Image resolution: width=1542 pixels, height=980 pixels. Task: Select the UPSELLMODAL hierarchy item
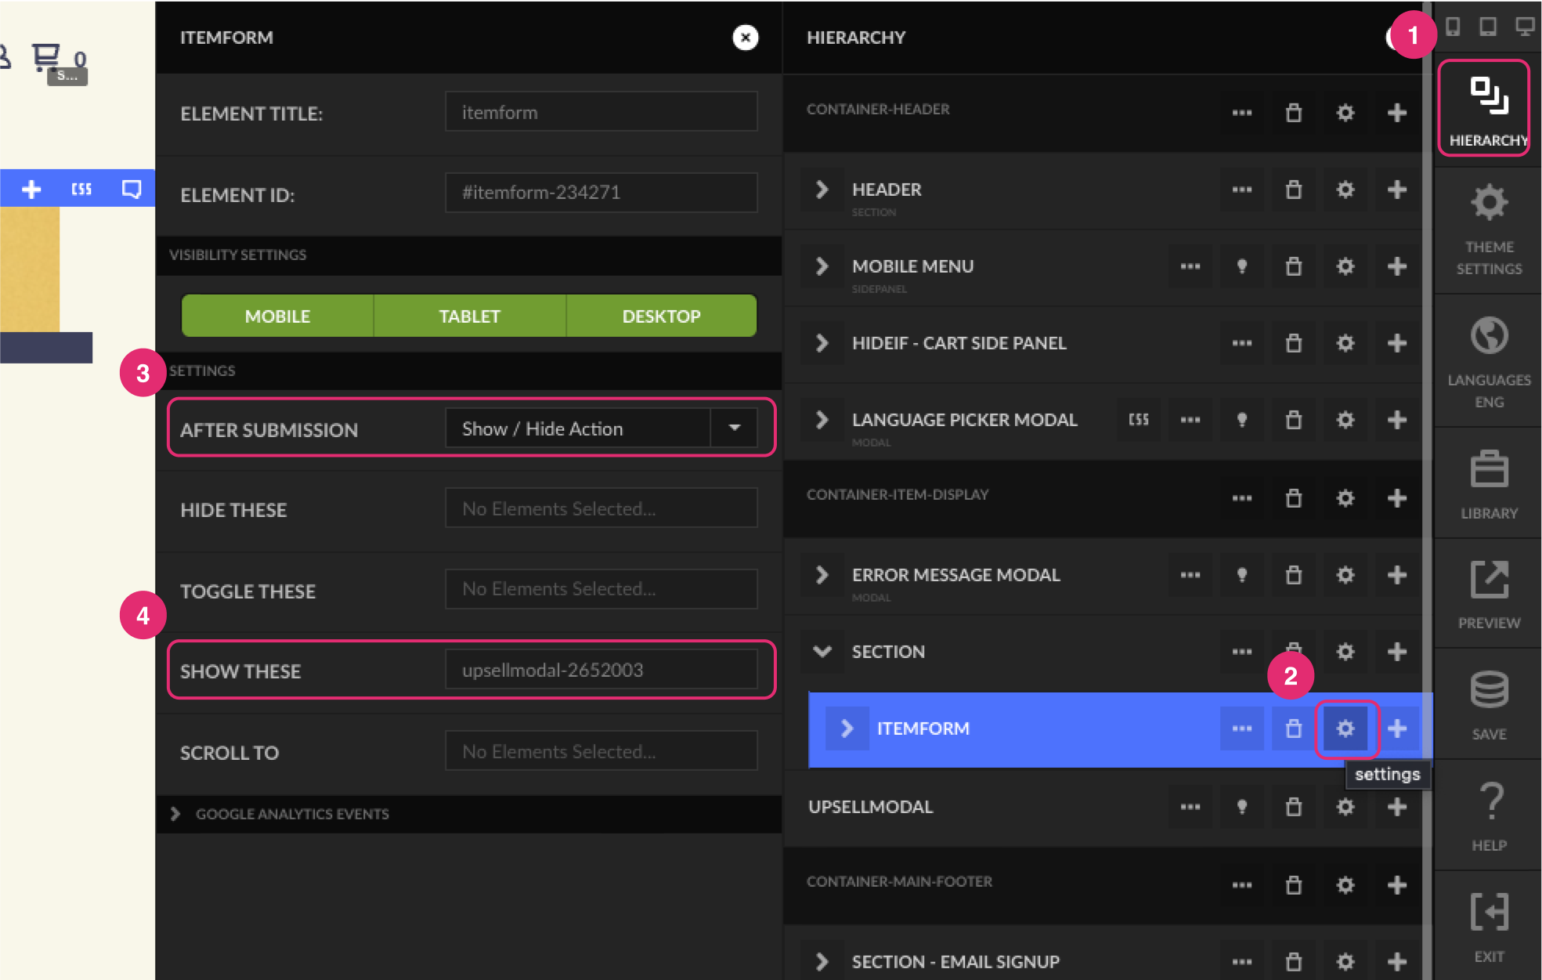tap(870, 807)
